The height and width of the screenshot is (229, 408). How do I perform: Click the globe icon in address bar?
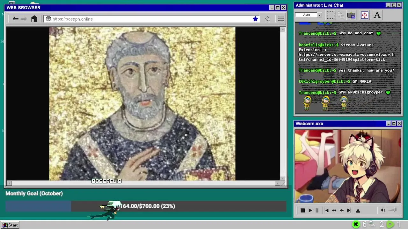[x=48, y=19]
